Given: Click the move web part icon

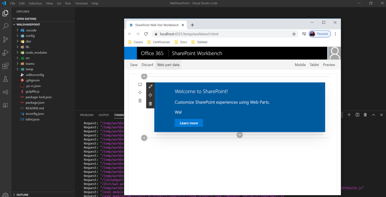Looking at the screenshot, I should point(150,95).
